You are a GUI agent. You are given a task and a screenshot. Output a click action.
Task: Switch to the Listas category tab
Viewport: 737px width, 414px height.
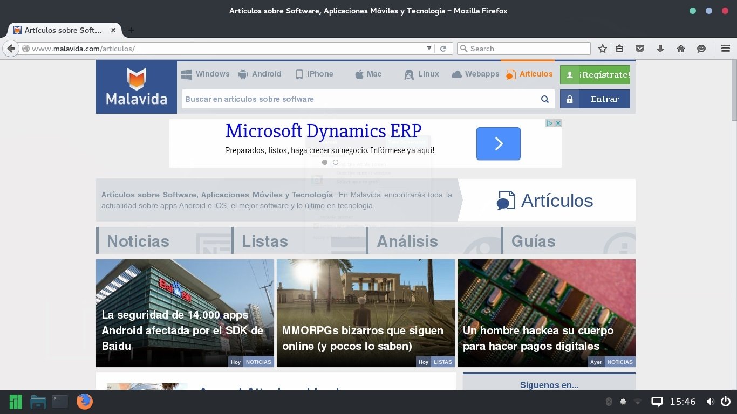pyautogui.click(x=298, y=240)
